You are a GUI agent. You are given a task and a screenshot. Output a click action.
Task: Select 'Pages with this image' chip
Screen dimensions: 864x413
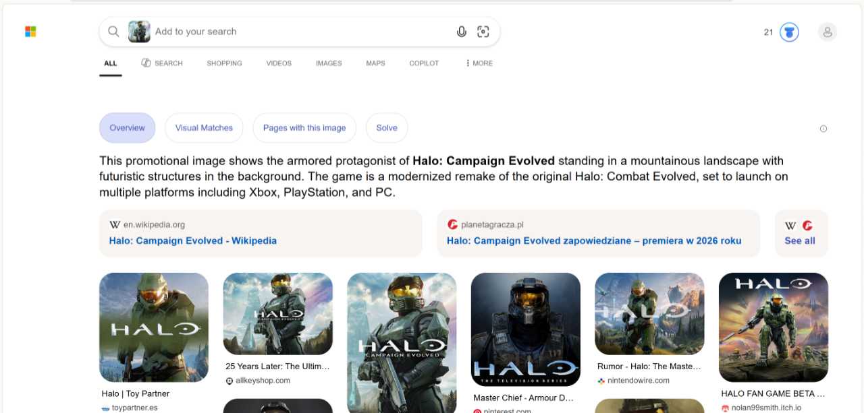click(304, 128)
